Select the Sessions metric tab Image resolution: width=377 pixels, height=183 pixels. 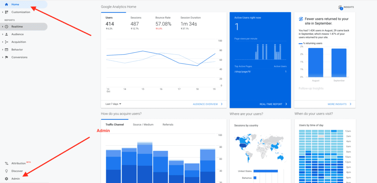136,23
